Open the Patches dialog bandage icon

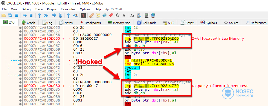tap(92, 15)
